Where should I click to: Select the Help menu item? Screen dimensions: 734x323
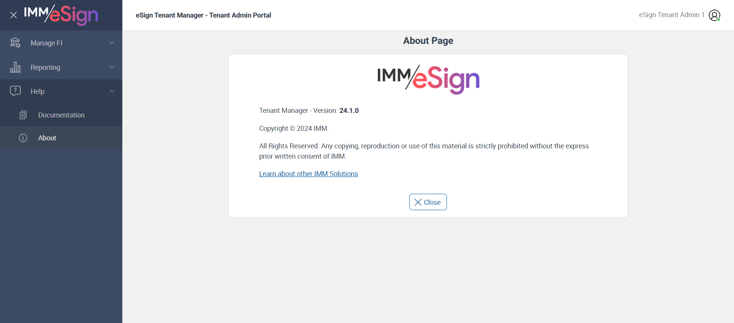point(61,92)
